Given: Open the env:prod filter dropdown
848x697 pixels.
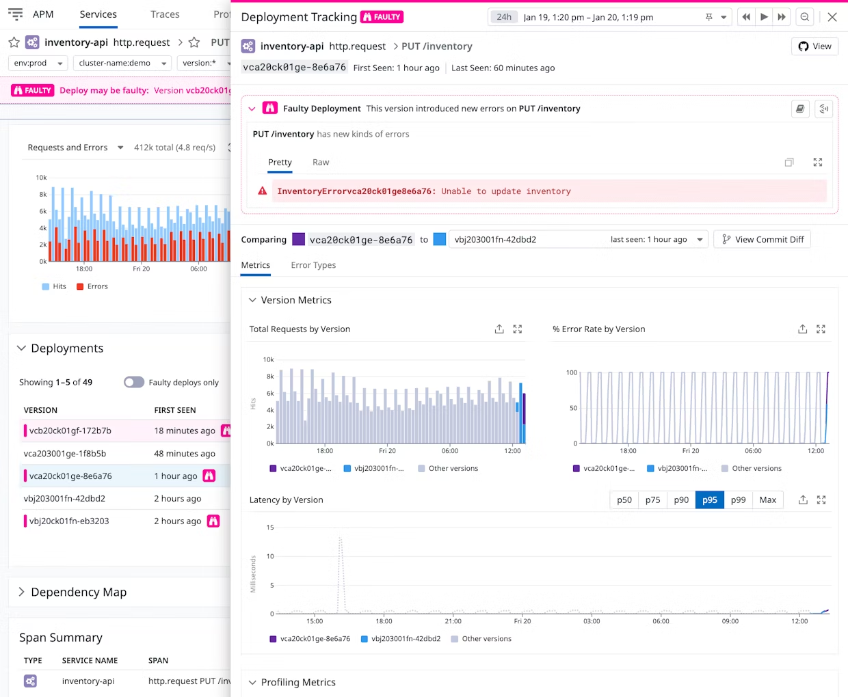Looking at the screenshot, I should point(38,63).
